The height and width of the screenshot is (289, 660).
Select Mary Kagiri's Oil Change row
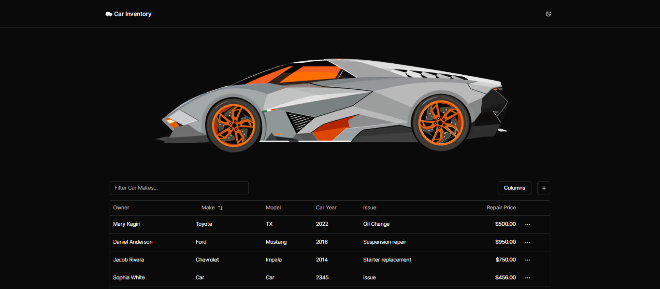[x=290, y=224]
